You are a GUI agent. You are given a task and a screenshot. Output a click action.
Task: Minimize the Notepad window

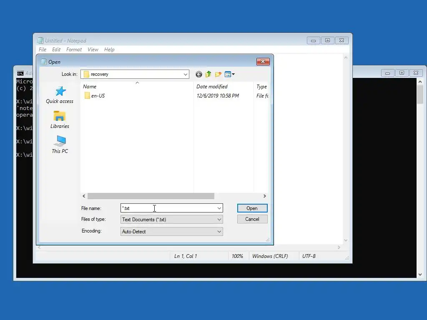(313, 40)
